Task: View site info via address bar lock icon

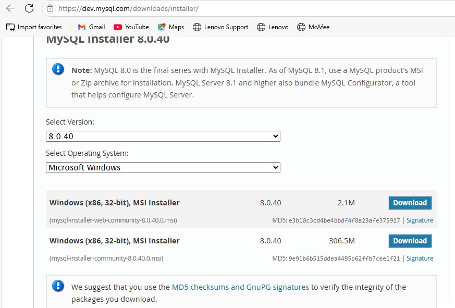Action: (x=50, y=8)
